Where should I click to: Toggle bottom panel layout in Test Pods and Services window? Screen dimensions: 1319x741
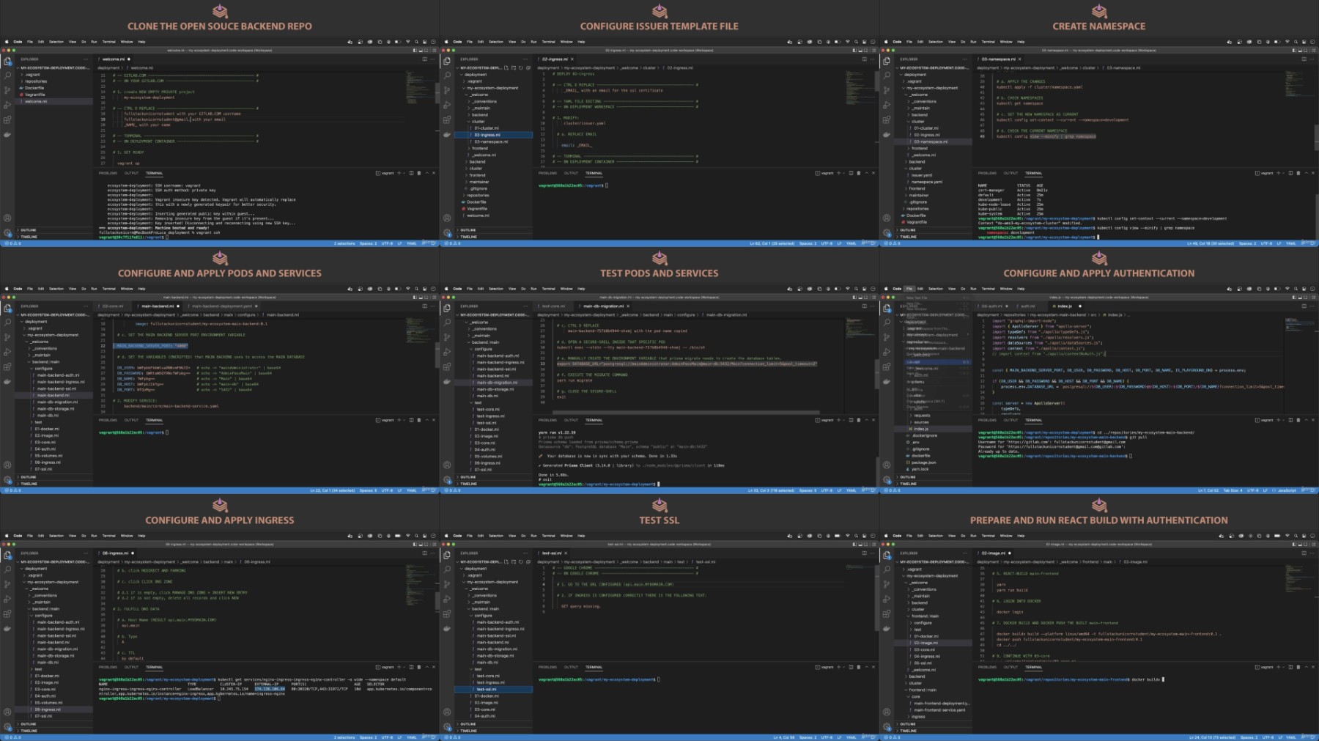point(860,298)
